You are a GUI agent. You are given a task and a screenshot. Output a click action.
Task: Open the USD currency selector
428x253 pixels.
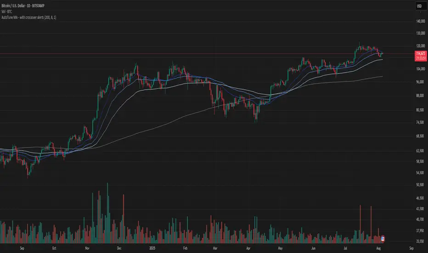pos(419,6)
